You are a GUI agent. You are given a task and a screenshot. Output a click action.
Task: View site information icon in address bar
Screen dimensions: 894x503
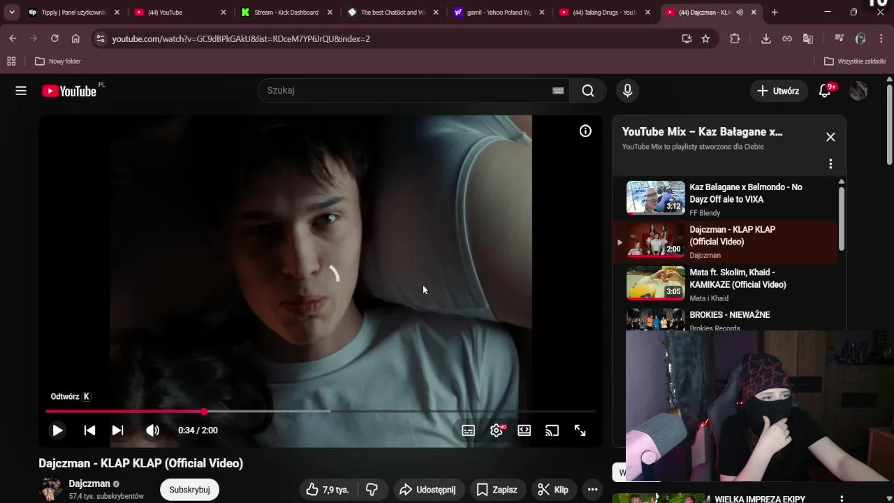pos(101,38)
